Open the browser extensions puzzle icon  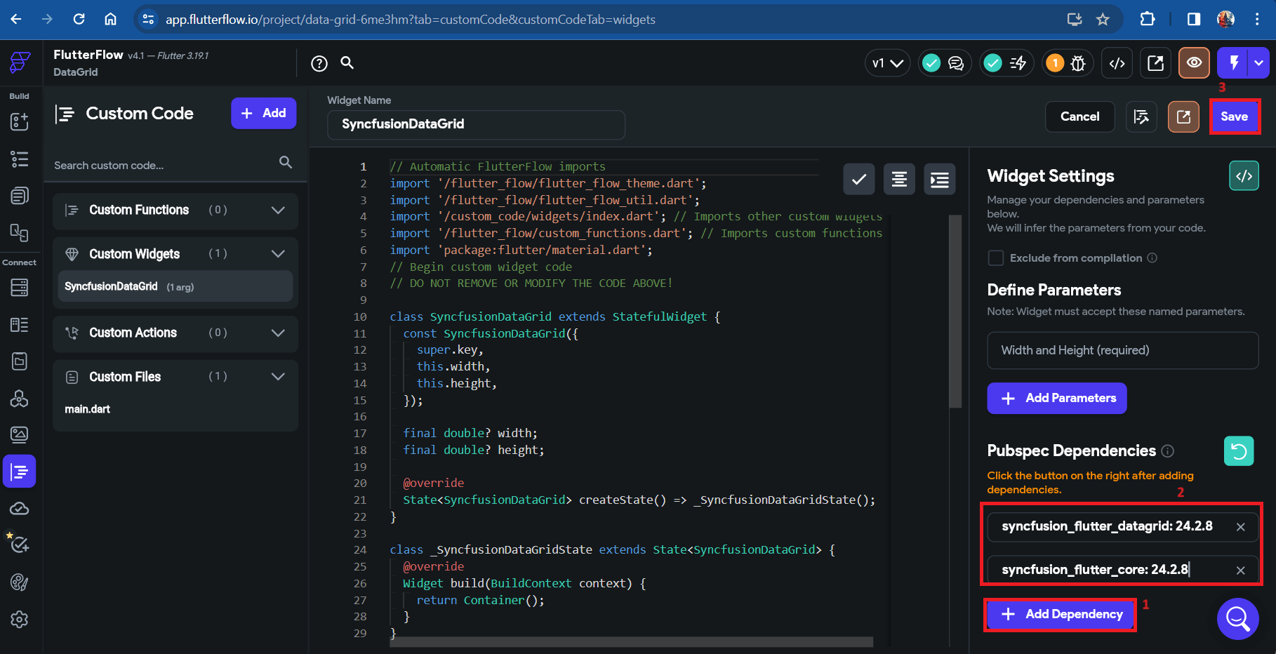click(x=1148, y=19)
